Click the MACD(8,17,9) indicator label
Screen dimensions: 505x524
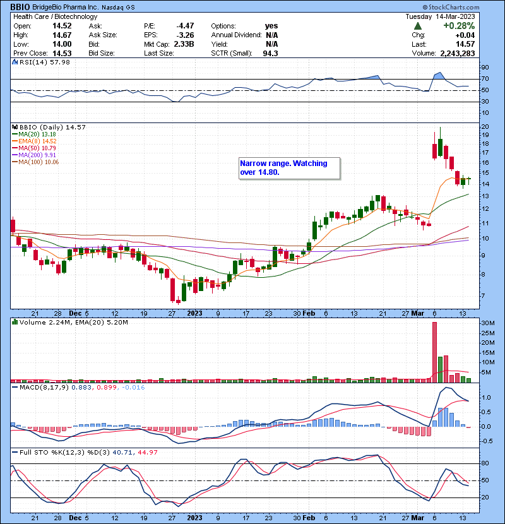(x=44, y=388)
